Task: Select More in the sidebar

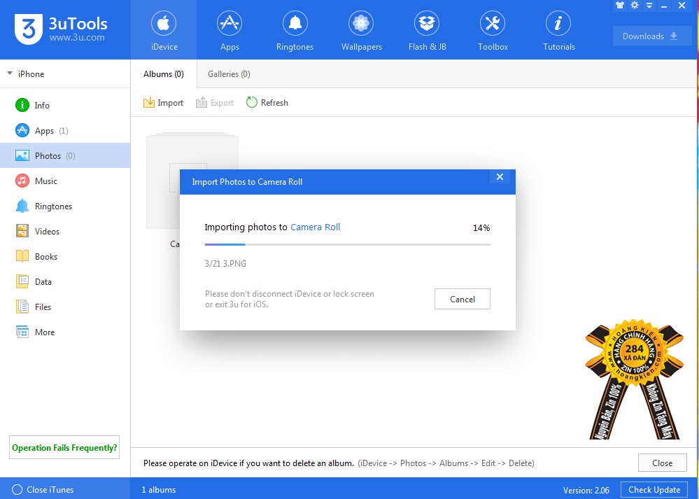Action: tap(65, 332)
